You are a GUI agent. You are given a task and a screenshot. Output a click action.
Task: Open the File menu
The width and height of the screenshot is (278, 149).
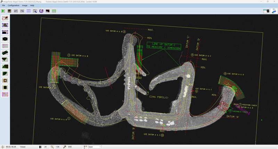coord(3,6)
